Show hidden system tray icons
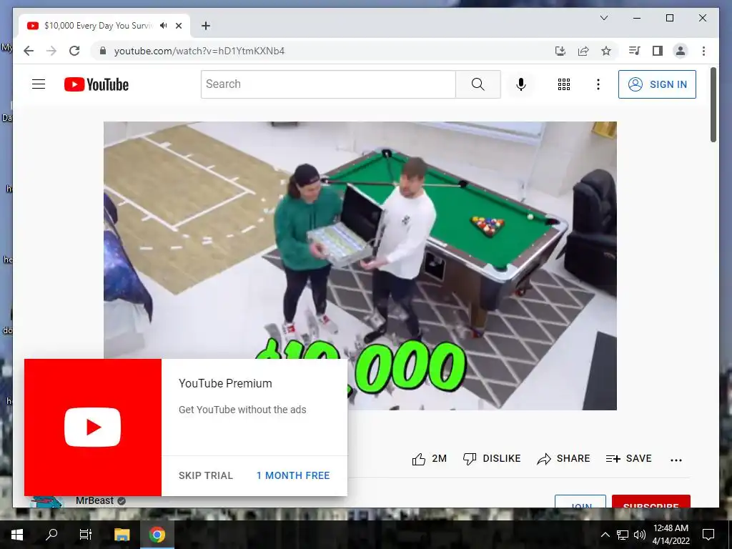The width and height of the screenshot is (732, 549). [605, 535]
